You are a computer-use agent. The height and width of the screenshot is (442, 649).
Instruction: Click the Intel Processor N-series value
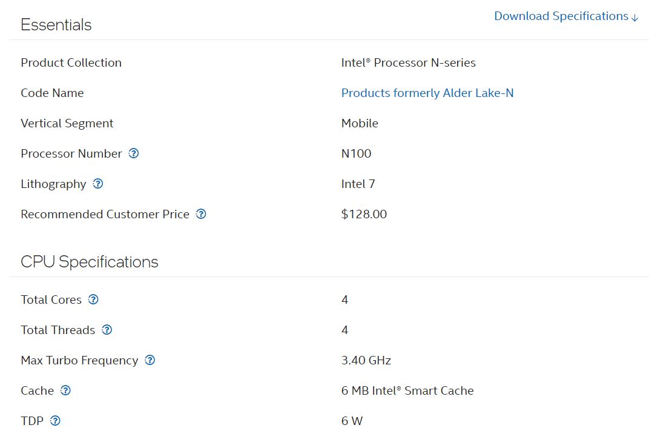tap(408, 62)
